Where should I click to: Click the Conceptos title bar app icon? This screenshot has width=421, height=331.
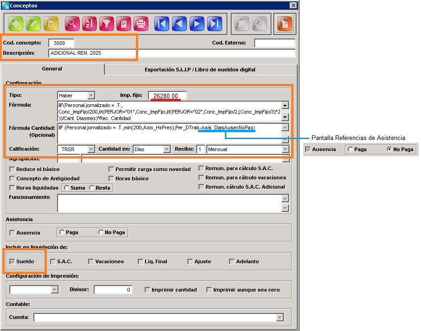pyautogui.click(x=5, y=6)
